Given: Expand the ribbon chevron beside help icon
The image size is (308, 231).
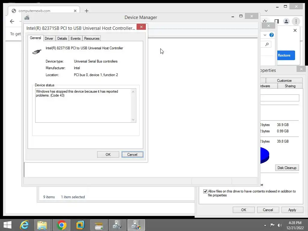Looking at the screenshot, I should point(265,35).
